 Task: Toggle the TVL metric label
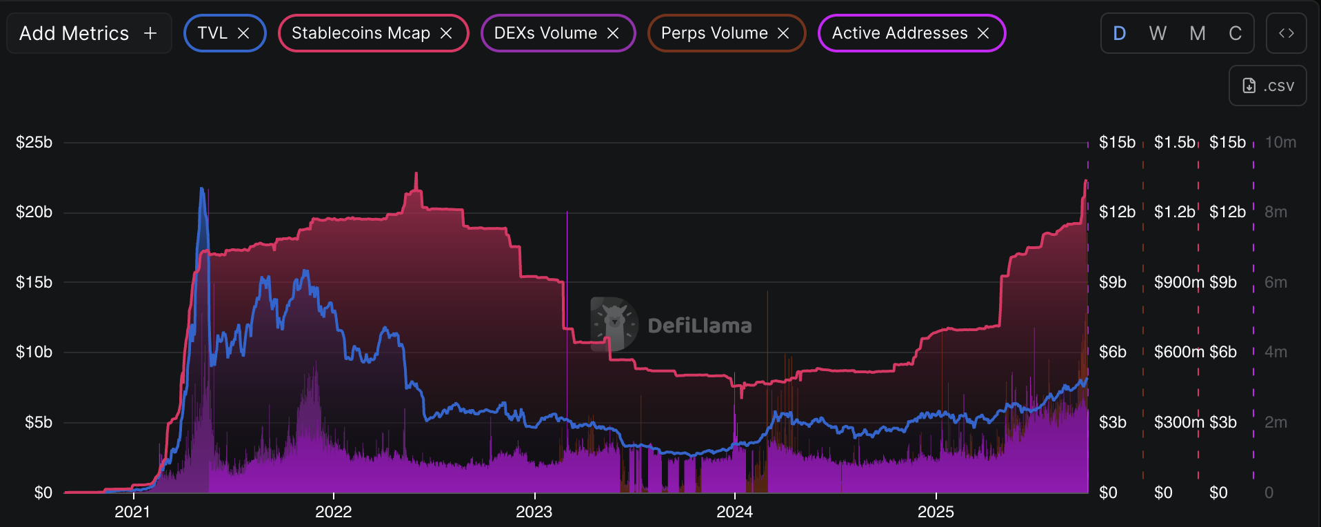212,33
